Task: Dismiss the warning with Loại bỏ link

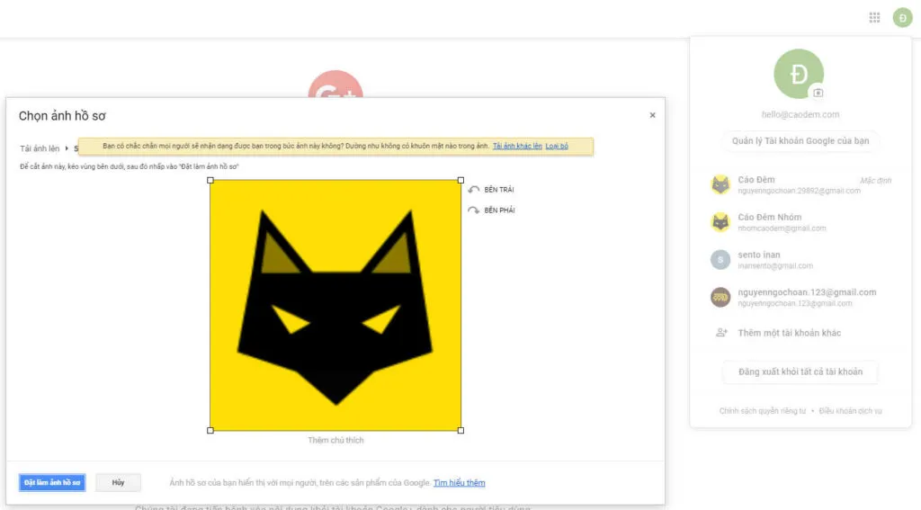Action: pyautogui.click(x=557, y=146)
